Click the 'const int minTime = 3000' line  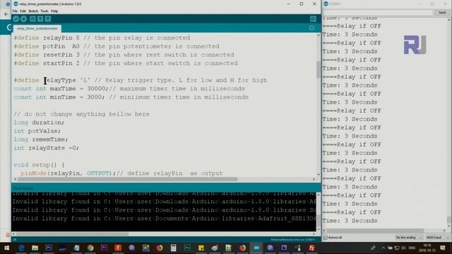pos(131,97)
